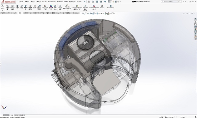Click the Home icon in right task pane
Image resolution: width=197 pixels, height=118 pixels.
(x=195, y=19)
